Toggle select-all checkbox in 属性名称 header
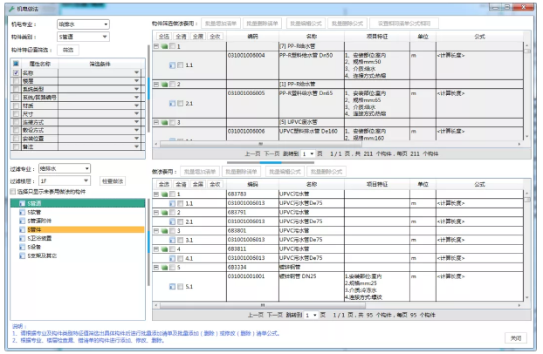 16,64
